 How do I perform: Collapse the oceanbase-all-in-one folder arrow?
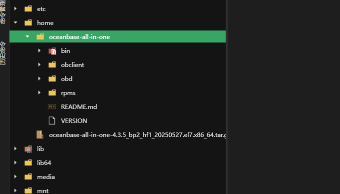point(27,36)
